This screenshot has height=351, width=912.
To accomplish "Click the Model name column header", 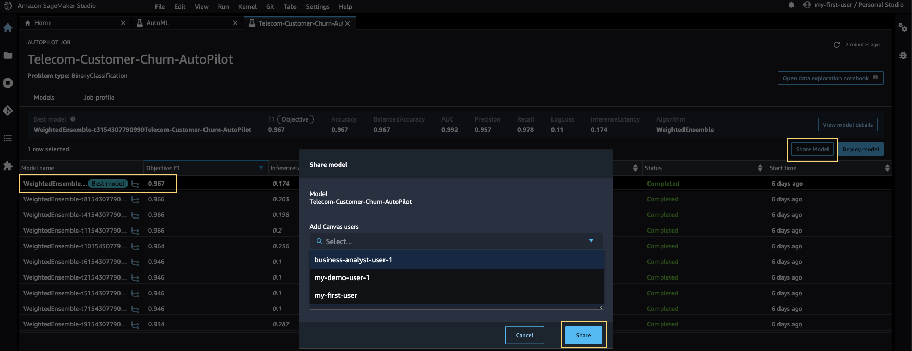I will (81, 168).
